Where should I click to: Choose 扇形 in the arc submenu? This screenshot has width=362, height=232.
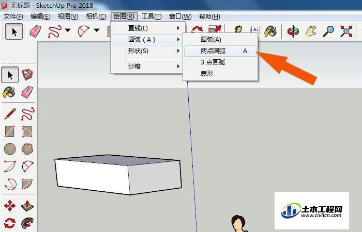(220, 74)
